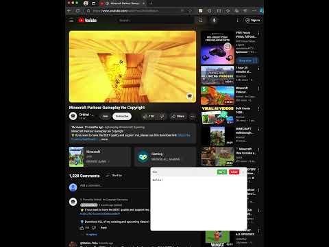
Task: Click the text area containing Hello!
Action: click(199, 204)
